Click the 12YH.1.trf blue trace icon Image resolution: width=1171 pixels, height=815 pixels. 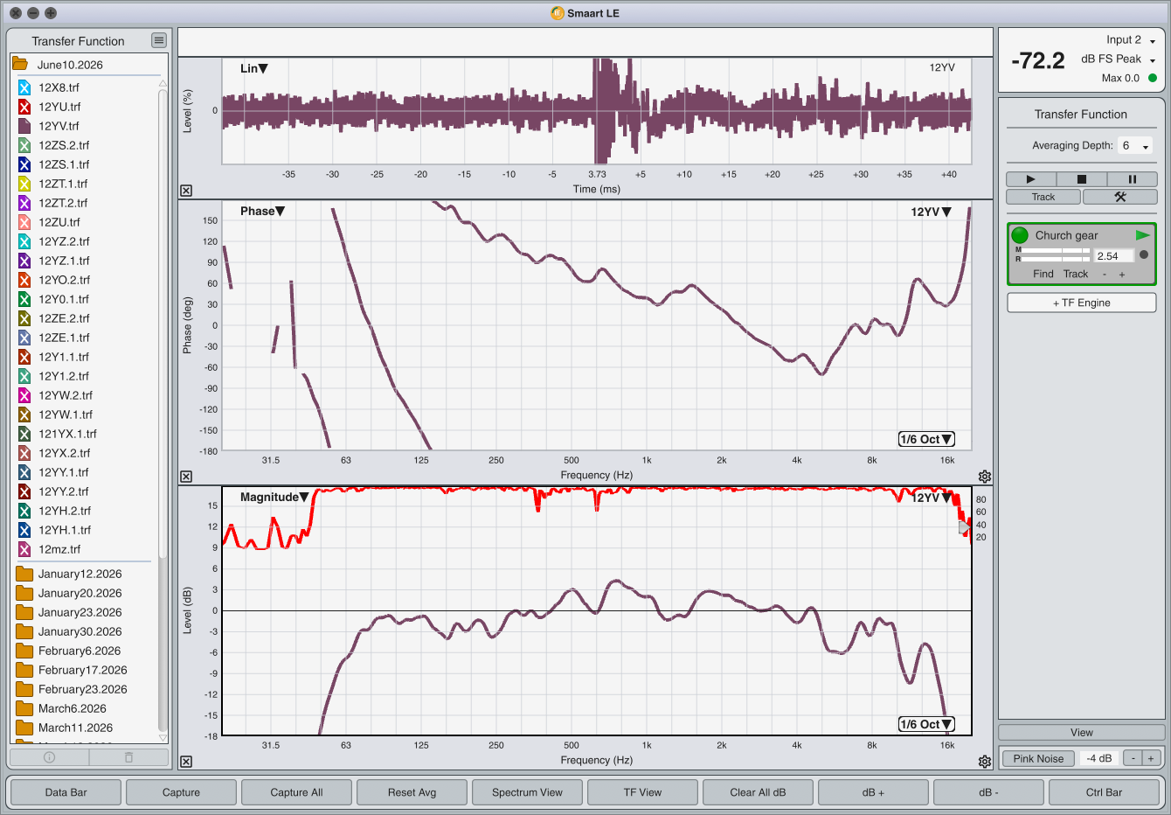tap(24, 530)
